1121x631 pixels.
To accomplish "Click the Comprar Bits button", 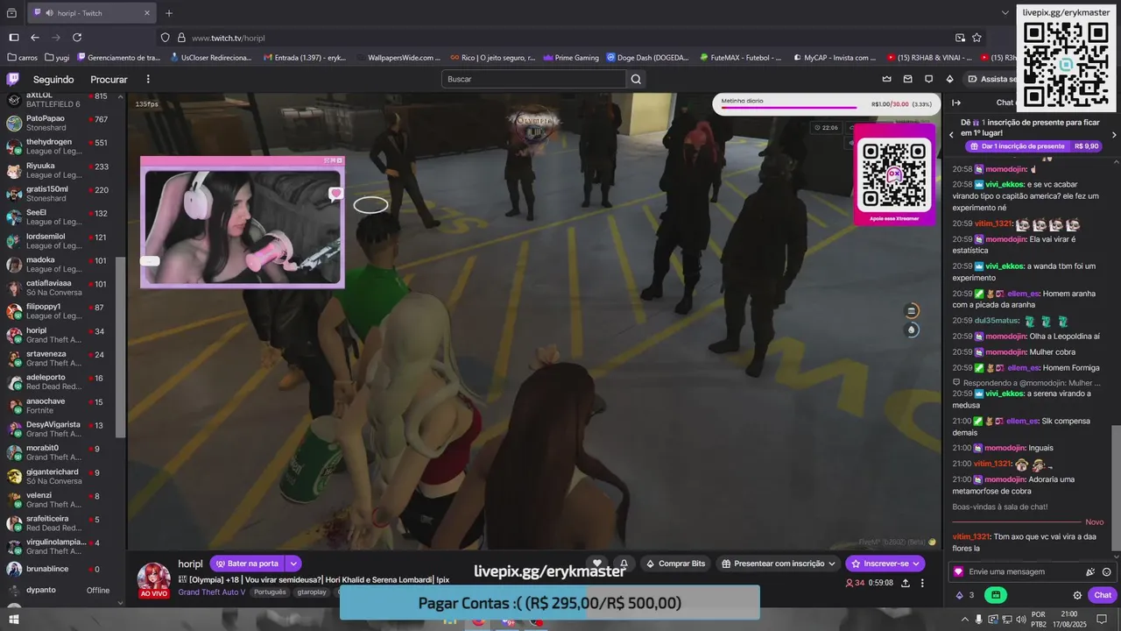I will tap(674, 564).
